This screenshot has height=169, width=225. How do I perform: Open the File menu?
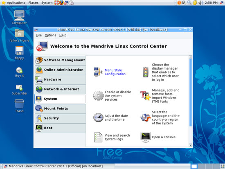[x=39, y=35]
